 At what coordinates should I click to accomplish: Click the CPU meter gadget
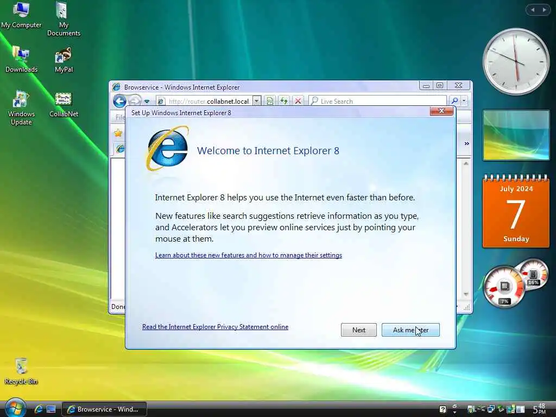point(504,287)
